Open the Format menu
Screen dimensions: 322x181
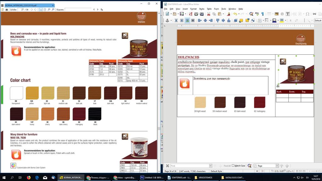coord(193,9)
